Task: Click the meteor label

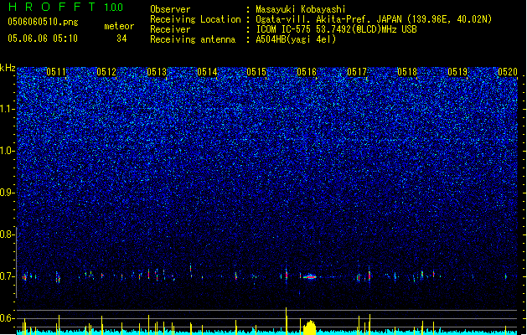Action: click(x=119, y=26)
